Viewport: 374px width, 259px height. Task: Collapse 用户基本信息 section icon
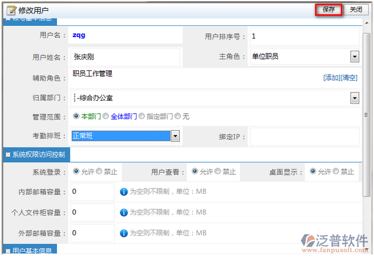(8, 250)
